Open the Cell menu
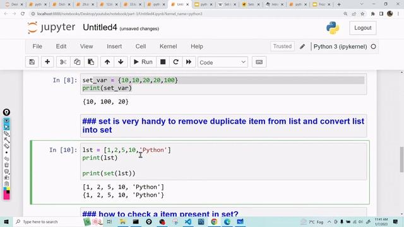This screenshot has width=404, height=227. pos(141,46)
